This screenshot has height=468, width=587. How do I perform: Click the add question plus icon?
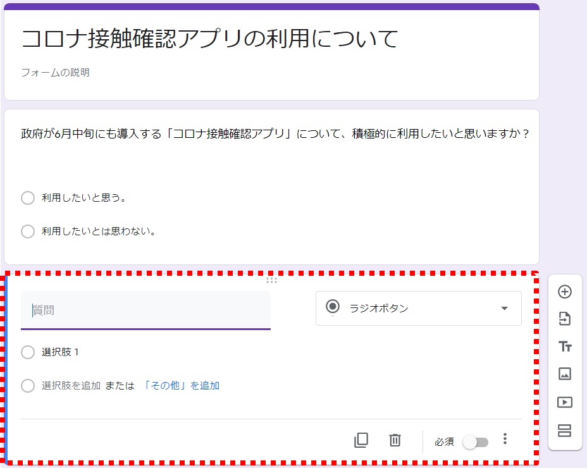[565, 292]
